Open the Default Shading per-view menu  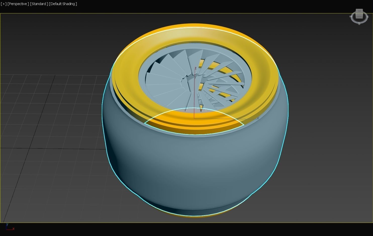coord(63,4)
